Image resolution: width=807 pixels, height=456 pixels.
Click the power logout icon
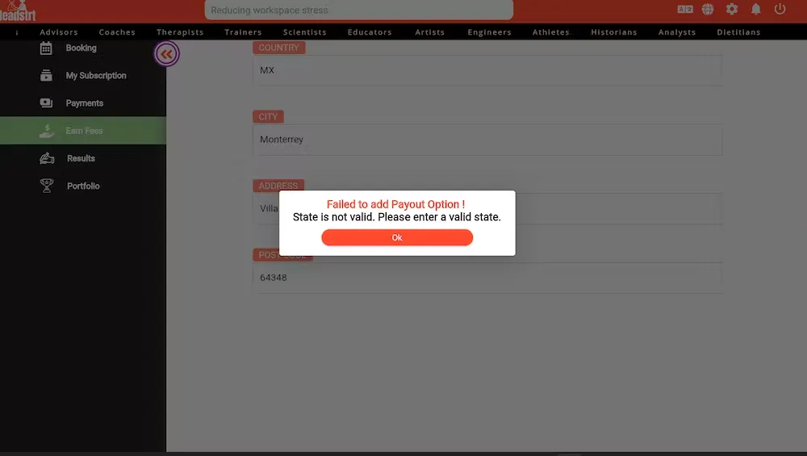tap(780, 9)
